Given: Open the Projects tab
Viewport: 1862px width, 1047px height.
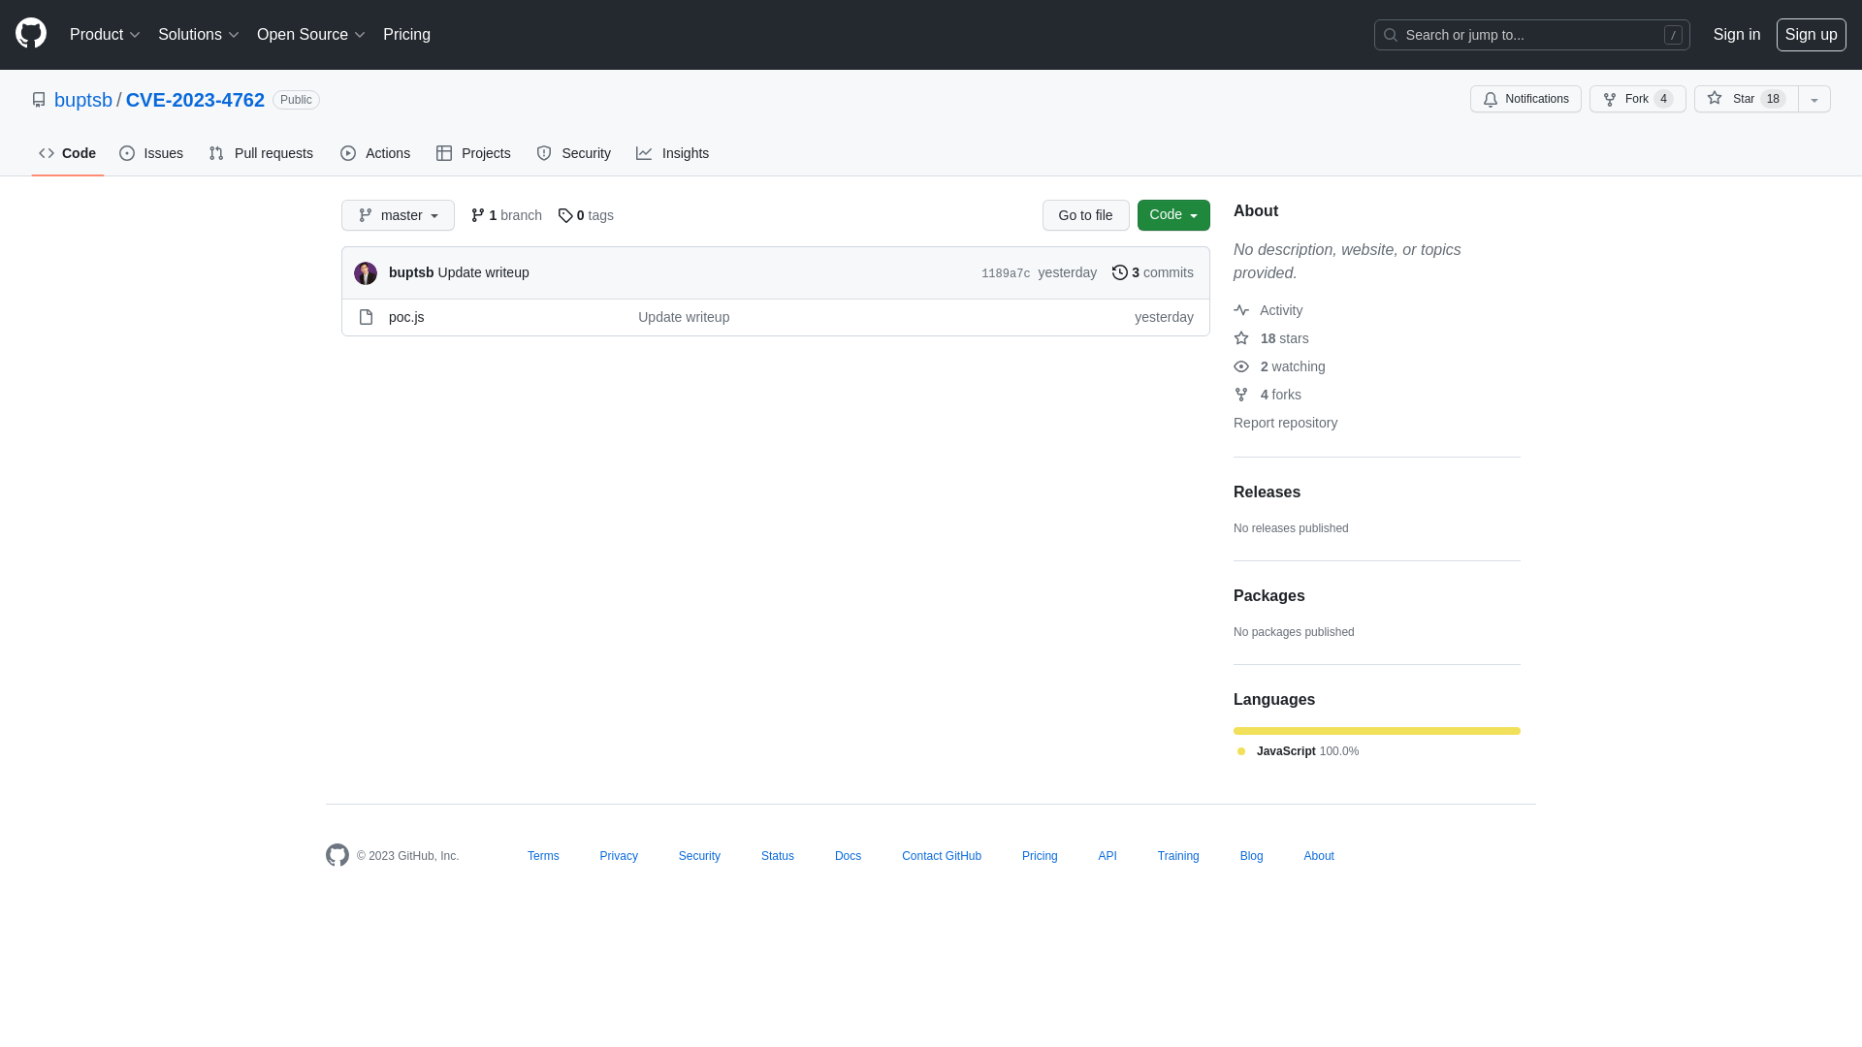Looking at the screenshot, I should (473, 153).
